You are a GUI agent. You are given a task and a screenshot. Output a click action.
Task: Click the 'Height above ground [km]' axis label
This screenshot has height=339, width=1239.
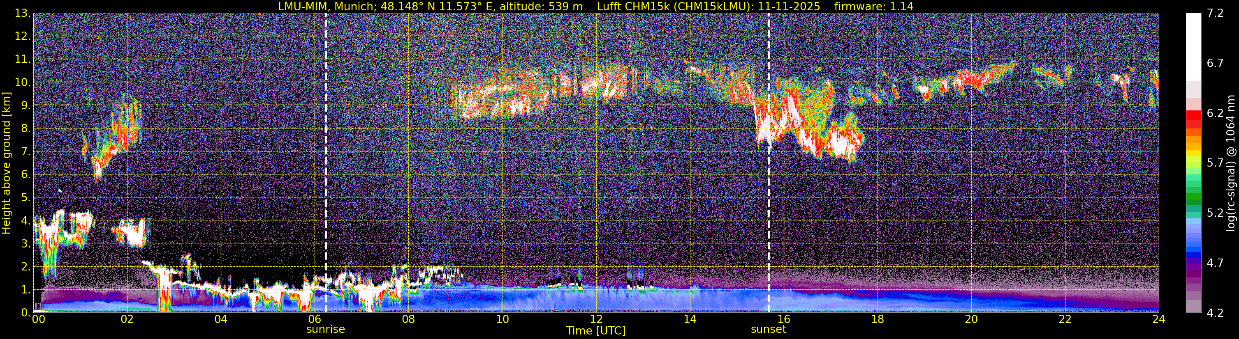point(6,163)
